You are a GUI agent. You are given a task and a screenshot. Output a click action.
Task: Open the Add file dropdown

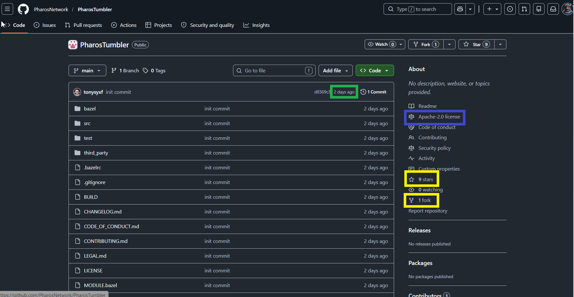(335, 71)
